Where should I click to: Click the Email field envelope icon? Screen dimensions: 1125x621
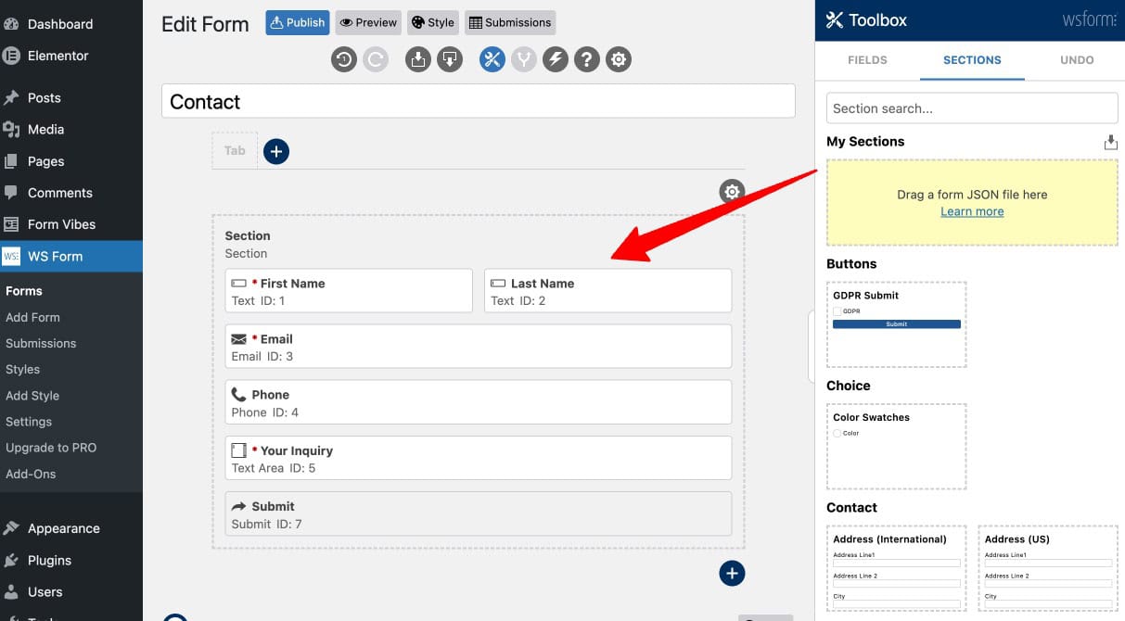239,339
